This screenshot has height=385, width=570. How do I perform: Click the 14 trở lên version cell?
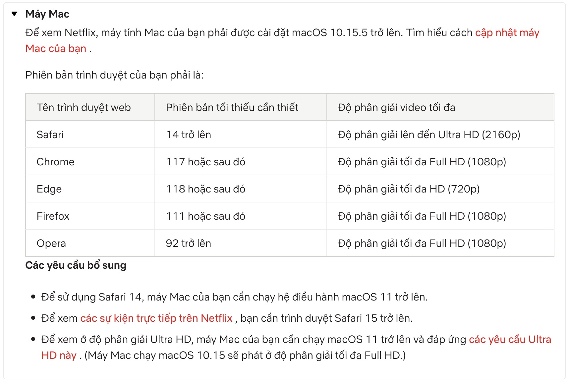[241, 135]
